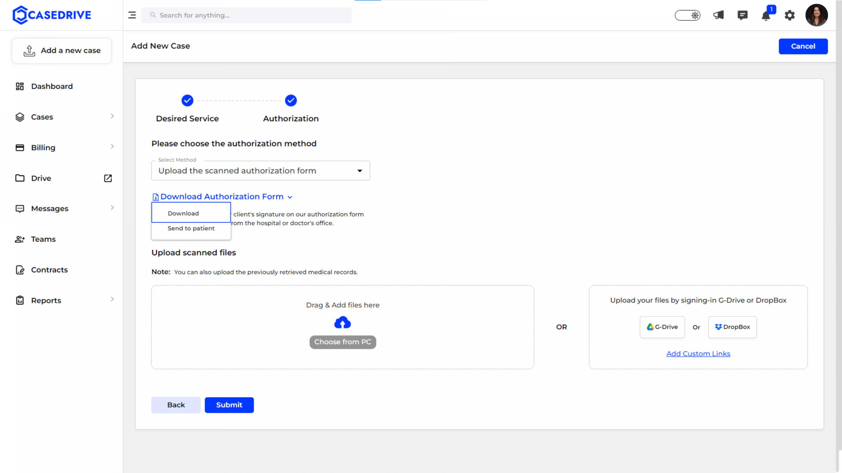Open the chat messages icon in header
This screenshot has width=842, height=473.
pyautogui.click(x=742, y=15)
